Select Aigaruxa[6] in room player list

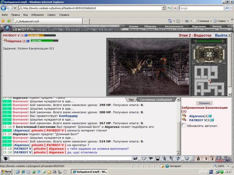coord(199,116)
